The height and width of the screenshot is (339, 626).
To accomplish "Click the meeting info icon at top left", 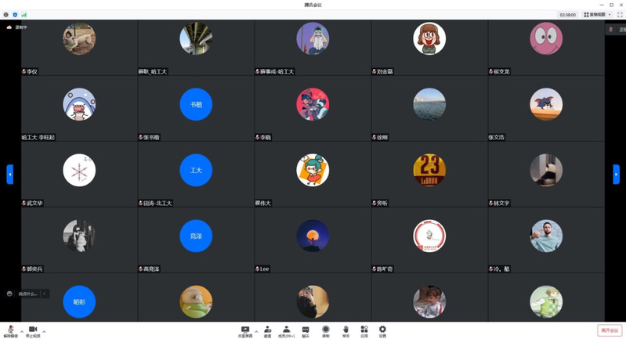I will click(6, 14).
